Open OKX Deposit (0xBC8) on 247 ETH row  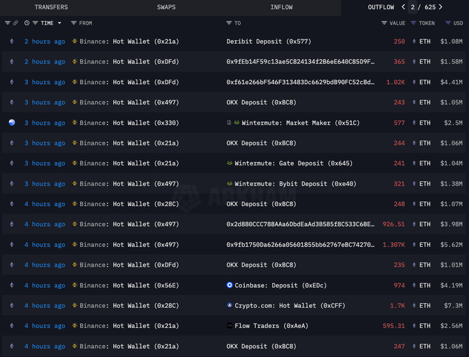261,346
